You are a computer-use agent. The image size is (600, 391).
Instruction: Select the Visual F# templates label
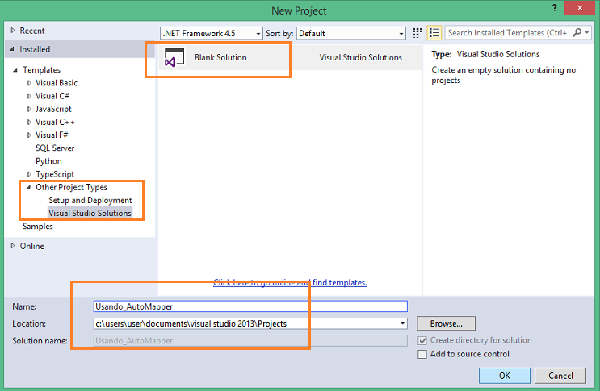[x=52, y=135]
